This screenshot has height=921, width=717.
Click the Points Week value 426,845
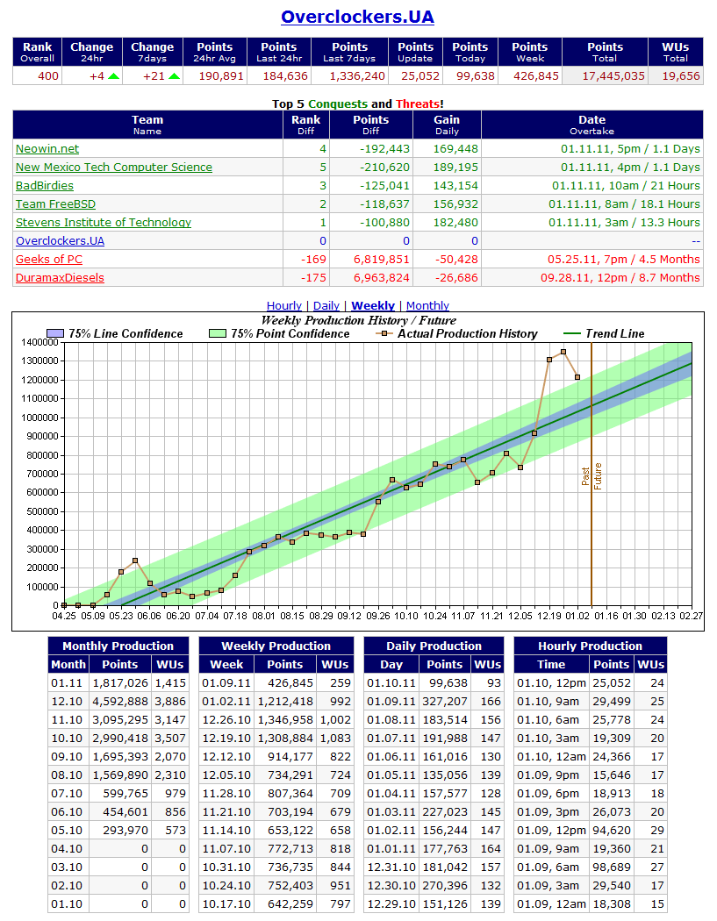point(536,75)
